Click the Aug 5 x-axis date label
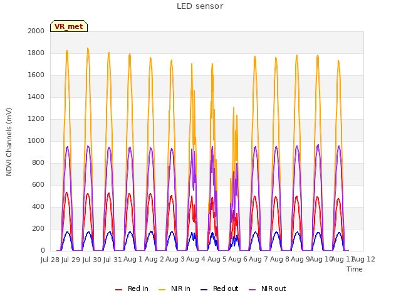This screenshot has height=301, width=401. 217,260
